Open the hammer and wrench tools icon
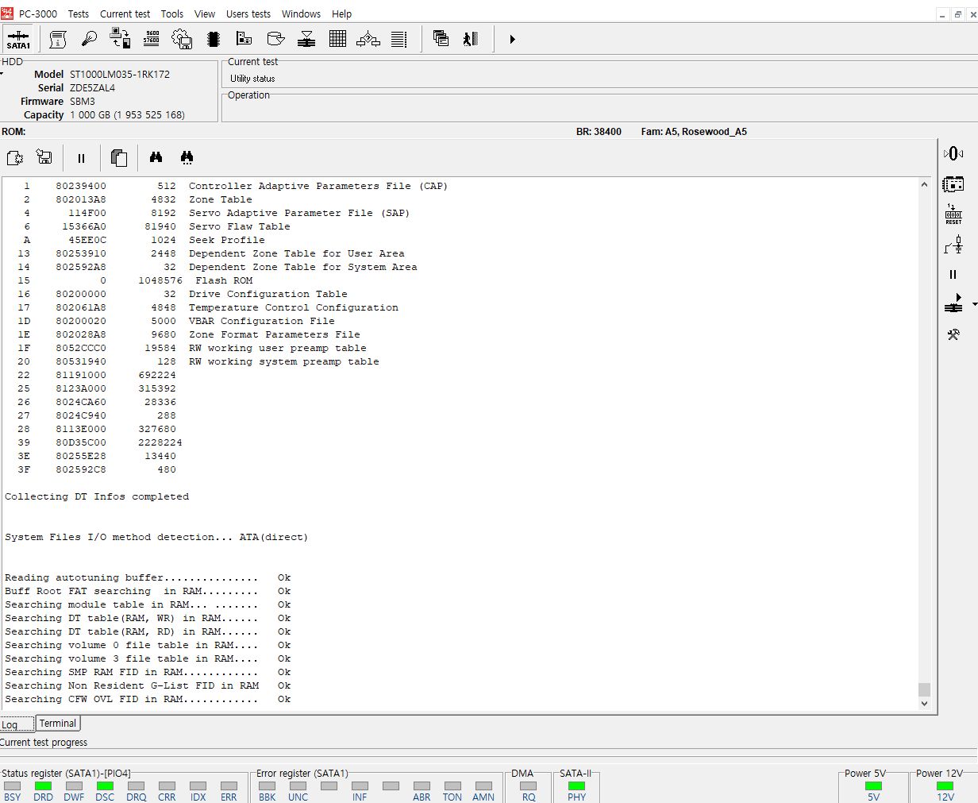 tap(953, 334)
